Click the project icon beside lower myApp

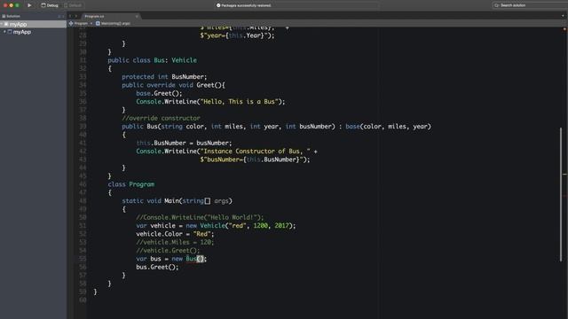point(10,32)
